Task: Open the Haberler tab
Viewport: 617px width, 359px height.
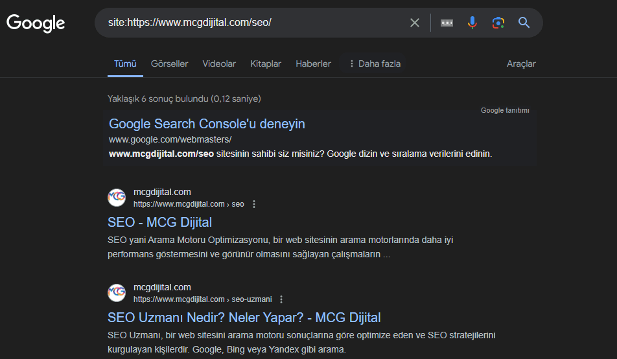Action: point(313,64)
